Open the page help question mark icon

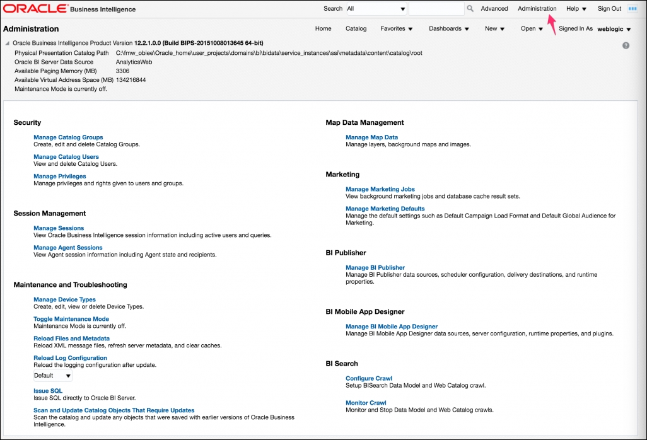point(626,45)
